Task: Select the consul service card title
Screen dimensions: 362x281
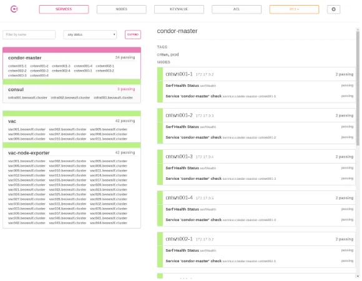Action: coord(16,89)
